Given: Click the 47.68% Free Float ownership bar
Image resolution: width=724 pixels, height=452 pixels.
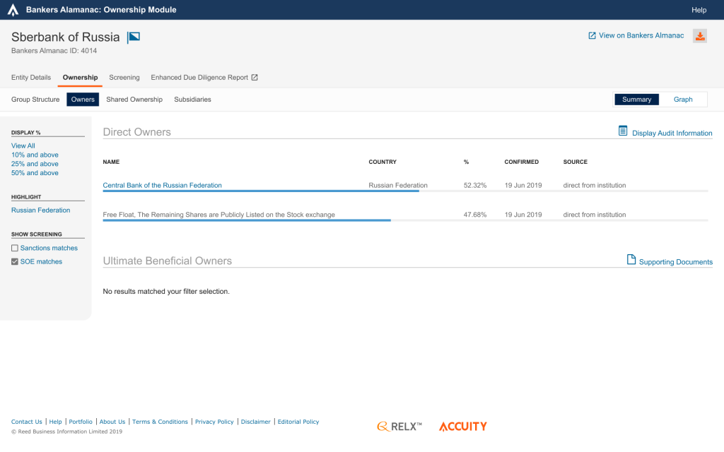Looking at the screenshot, I should (247, 220).
